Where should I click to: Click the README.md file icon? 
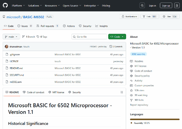(7, 68)
